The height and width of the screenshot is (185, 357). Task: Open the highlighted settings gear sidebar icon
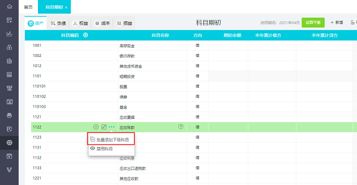point(9,143)
